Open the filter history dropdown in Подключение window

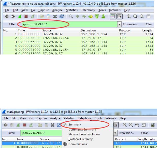[119, 24]
